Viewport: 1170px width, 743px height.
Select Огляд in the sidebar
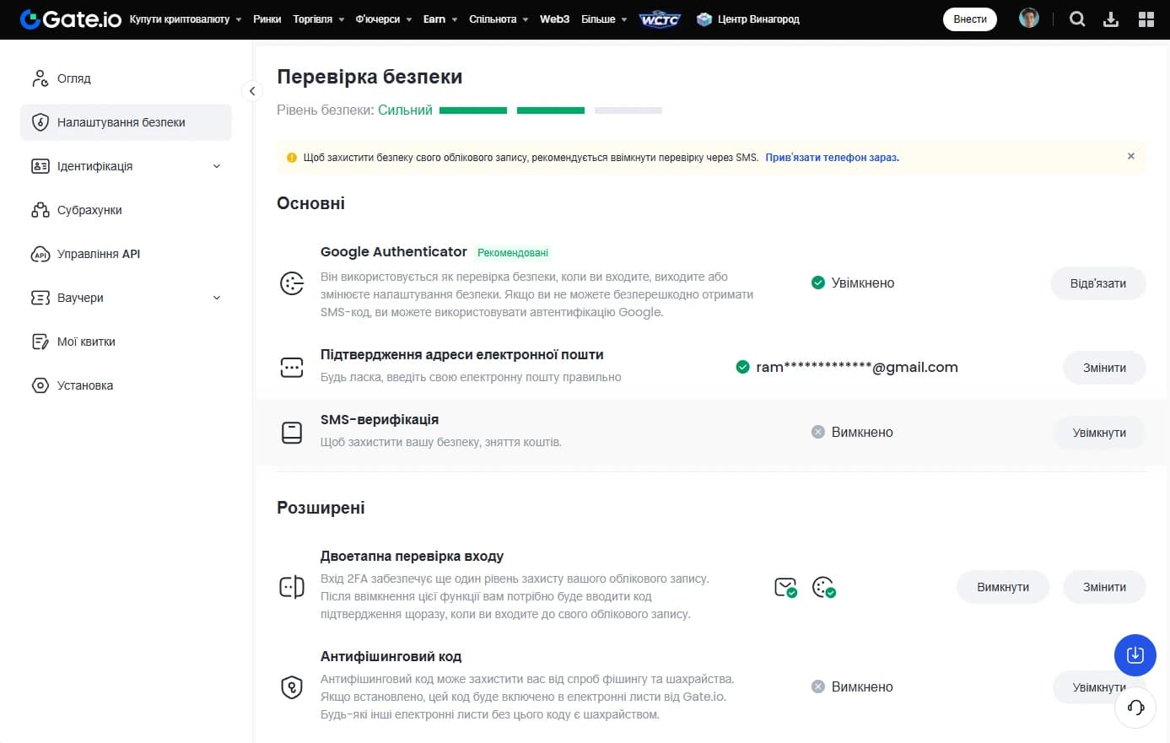tap(126, 78)
